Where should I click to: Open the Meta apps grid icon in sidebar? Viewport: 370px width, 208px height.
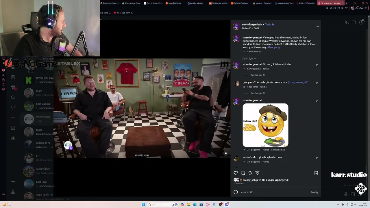click(13, 192)
